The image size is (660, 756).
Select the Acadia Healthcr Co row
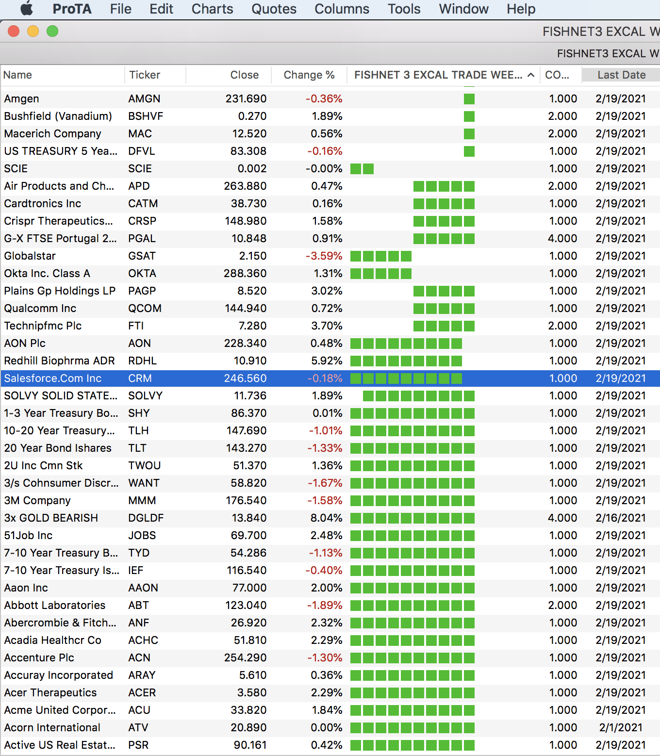pos(330,641)
